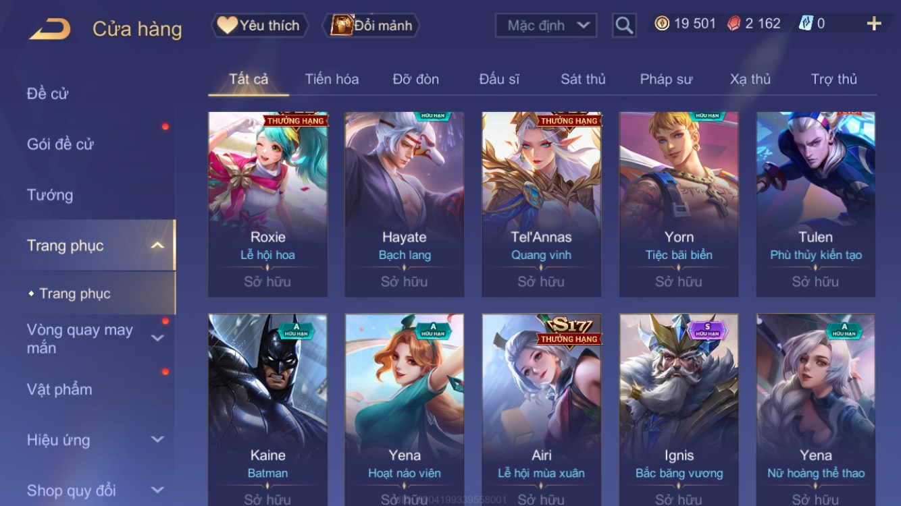Click the blue voucher ticket icon
The height and width of the screenshot is (506, 901).
(x=806, y=24)
